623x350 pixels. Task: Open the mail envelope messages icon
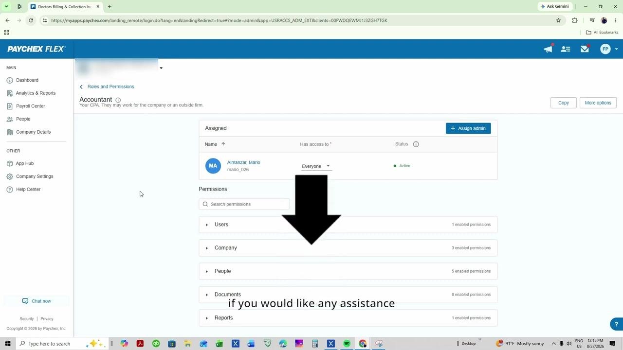[585, 49]
